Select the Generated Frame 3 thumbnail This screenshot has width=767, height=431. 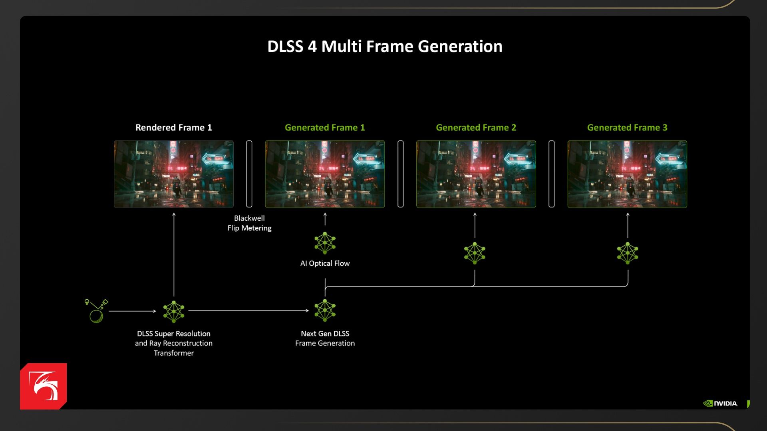click(627, 174)
